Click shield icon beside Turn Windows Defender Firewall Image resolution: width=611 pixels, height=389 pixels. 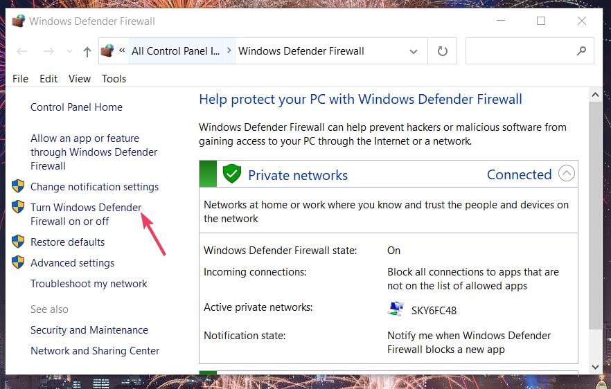point(18,207)
